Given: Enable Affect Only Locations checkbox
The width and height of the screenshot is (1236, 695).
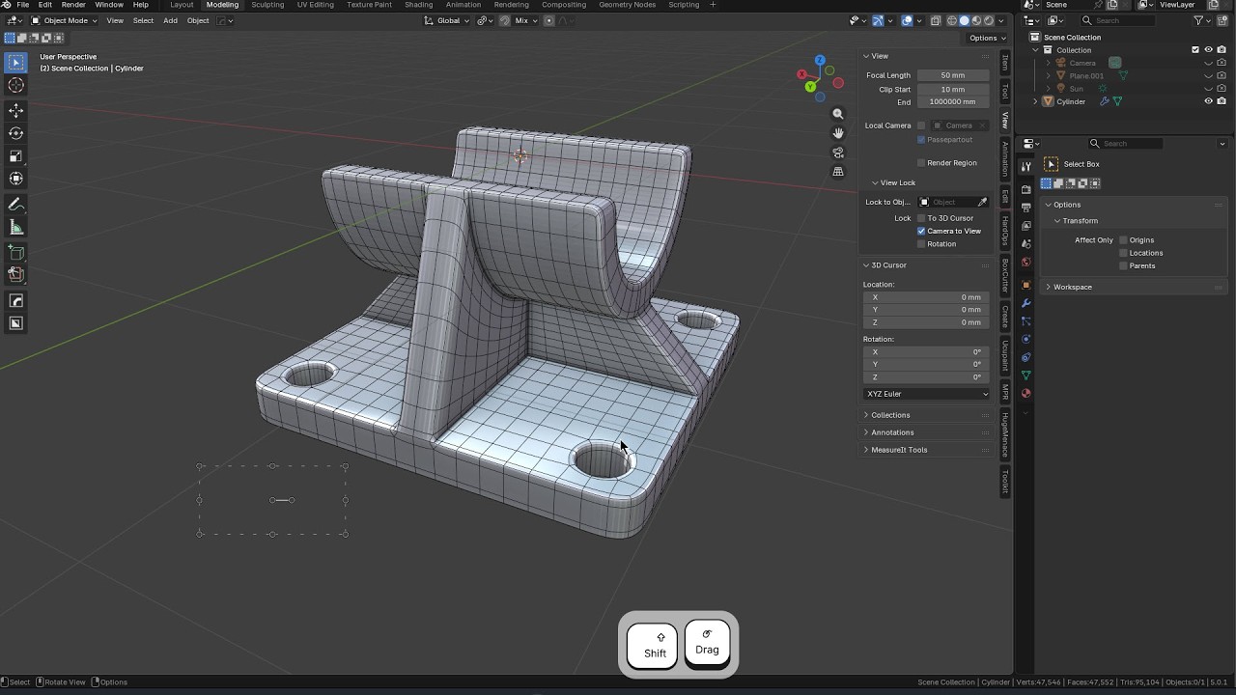Looking at the screenshot, I should click(x=1123, y=253).
